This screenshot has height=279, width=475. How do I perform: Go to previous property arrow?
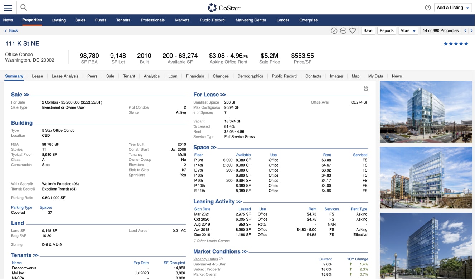[465, 31]
